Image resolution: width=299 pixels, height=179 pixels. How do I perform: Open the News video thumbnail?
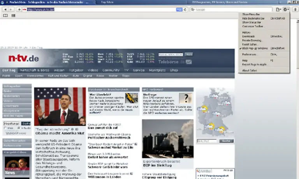click(17, 165)
